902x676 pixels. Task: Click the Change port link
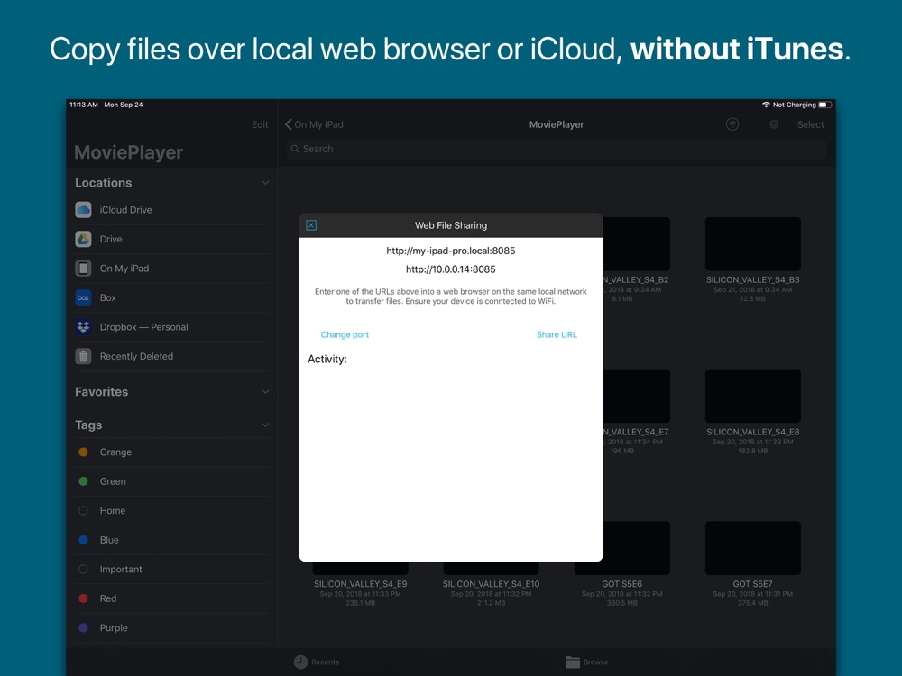pos(345,334)
